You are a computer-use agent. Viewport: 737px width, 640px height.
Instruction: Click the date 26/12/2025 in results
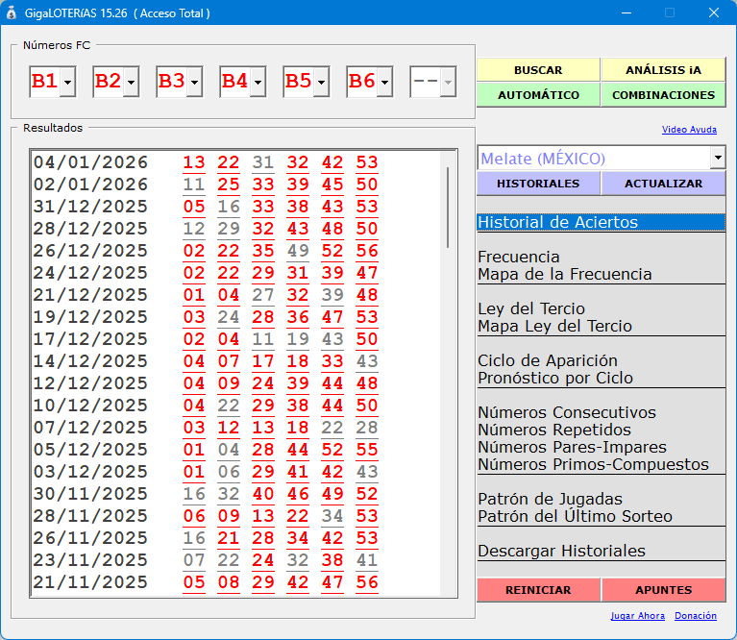tap(90, 251)
